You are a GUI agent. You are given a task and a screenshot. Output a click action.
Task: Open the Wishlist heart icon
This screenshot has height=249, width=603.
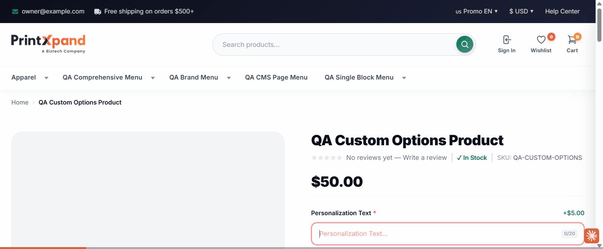click(x=541, y=40)
